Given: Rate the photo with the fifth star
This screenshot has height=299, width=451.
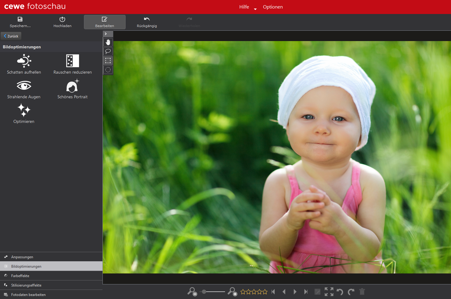Looking at the screenshot, I should (265, 292).
